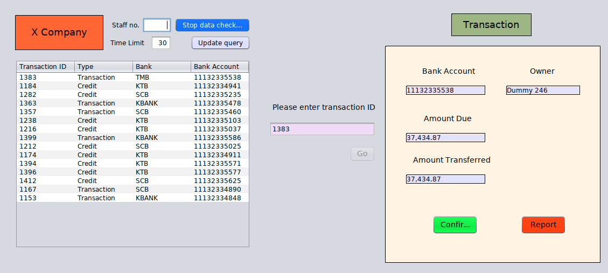Click KBANK cell in row 1363
The image size is (608, 273).
[x=162, y=103]
